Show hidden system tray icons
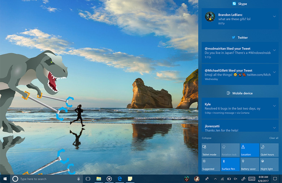This screenshot has width=282, height=183. point(215,179)
